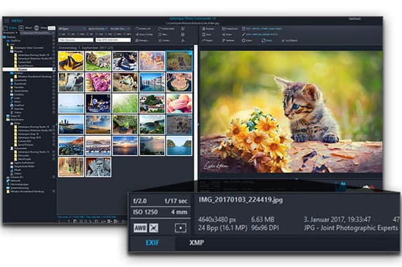402x267 pixels.
Task: Select Dieser PC in the folder tree
Action: click(15, 116)
